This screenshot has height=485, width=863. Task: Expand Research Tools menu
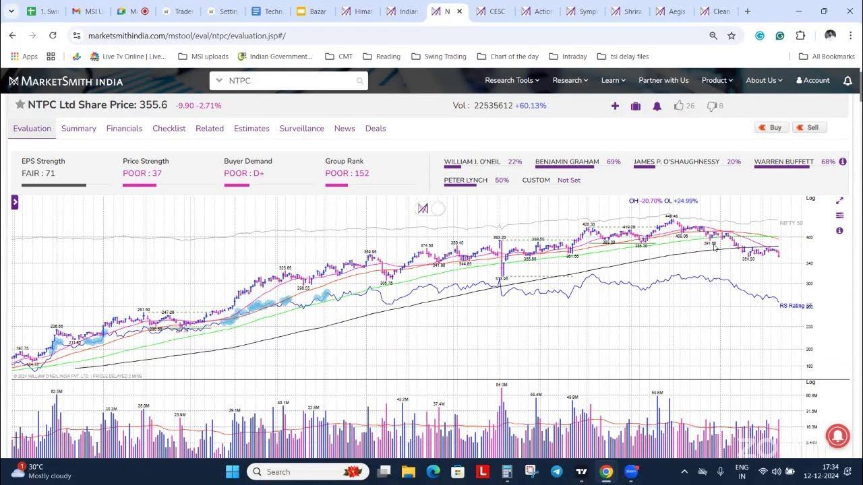pyautogui.click(x=512, y=80)
